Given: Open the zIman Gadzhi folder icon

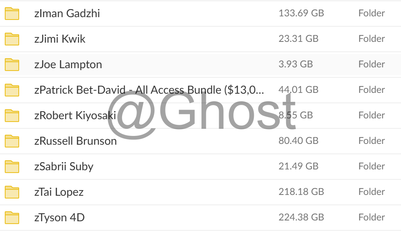Looking at the screenshot, I should point(12,14).
